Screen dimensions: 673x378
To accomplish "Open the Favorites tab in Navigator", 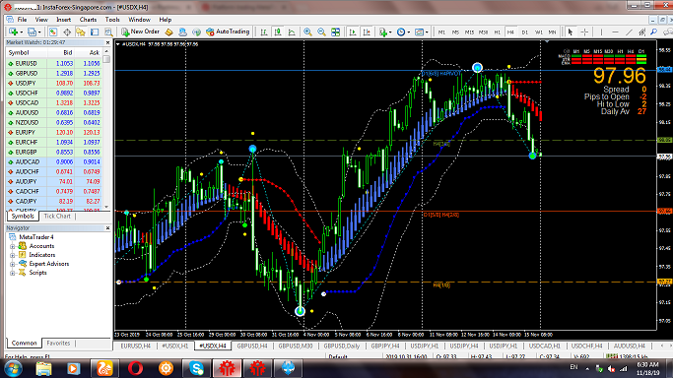I will [58, 344].
